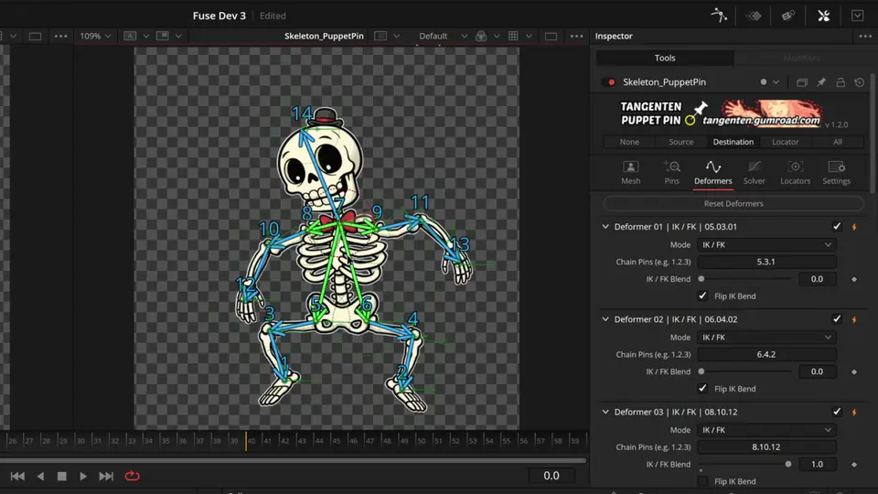Toggle the Deformer 03 enable checkbox
The width and height of the screenshot is (878, 494).
click(x=837, y=412)
